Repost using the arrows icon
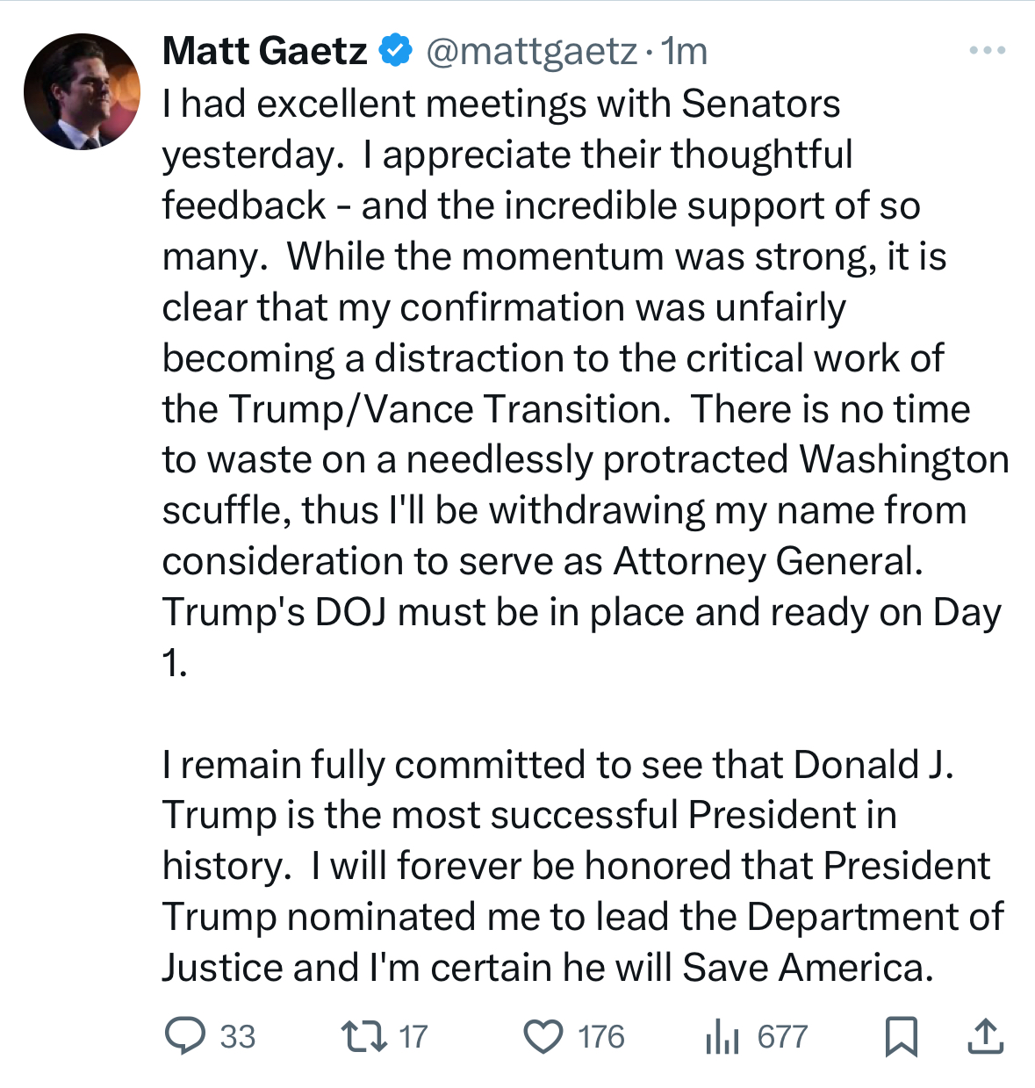Image resolution: width=1035 pixels, height=1088 pixels. pos(363,1036)
